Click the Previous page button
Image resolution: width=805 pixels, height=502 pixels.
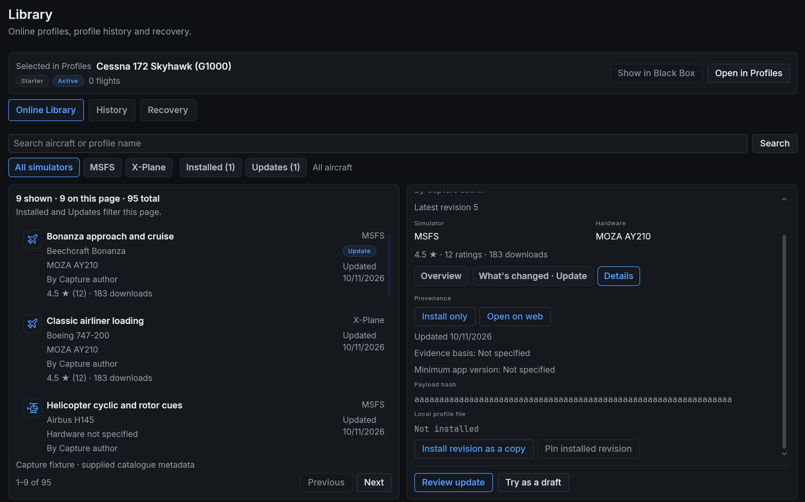pyautogui.click(x=326, y=483)
